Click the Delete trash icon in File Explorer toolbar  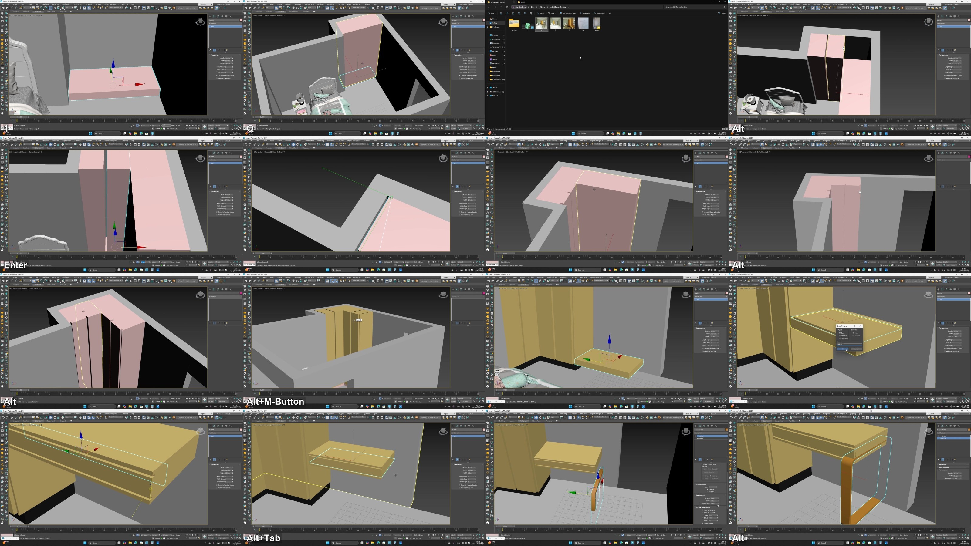(532, 13)
